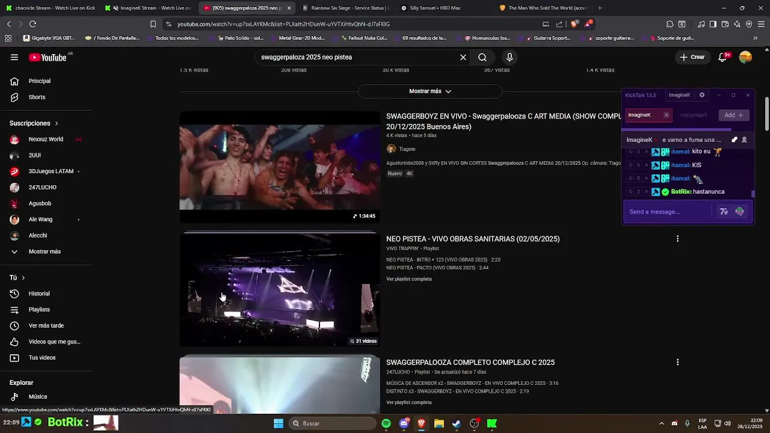Show more bookmarks with the double chevron
Screen dimensions: 770x433
tap(756, 38)
